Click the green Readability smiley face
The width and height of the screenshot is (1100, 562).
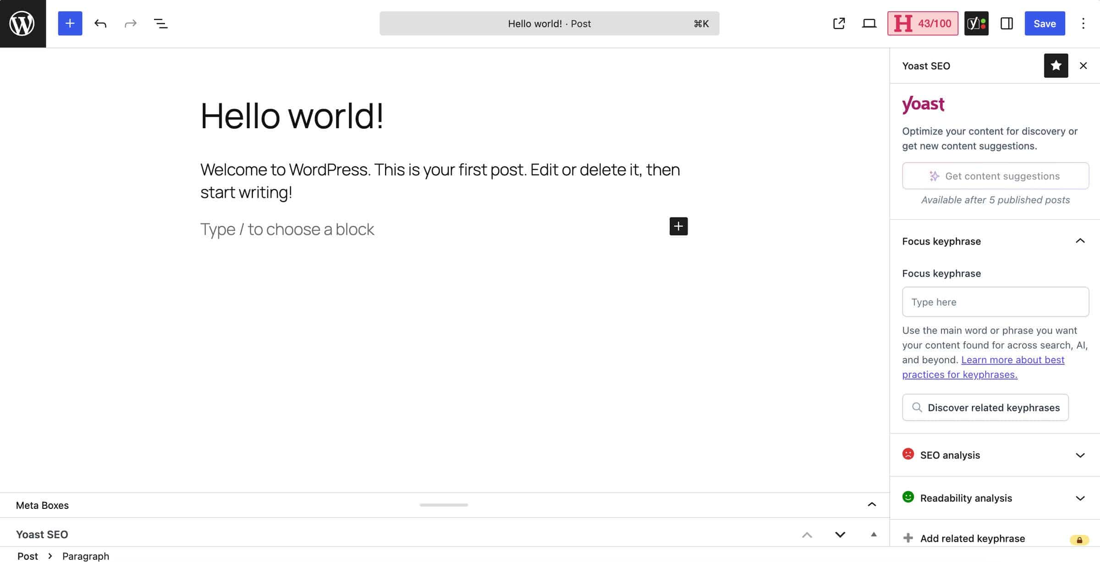point(908,497)
